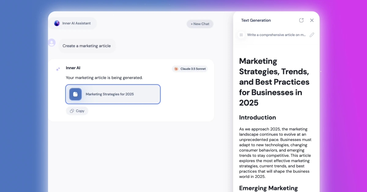Open the Marketing Strategies for 2025 document card
Image resolution: width=367 pixels, height=192 pixels.
(x=113, y=94)
